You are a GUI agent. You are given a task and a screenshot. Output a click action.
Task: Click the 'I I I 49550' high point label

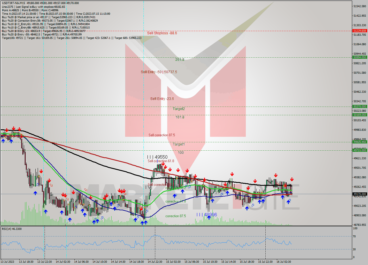[x=157, y=157]
